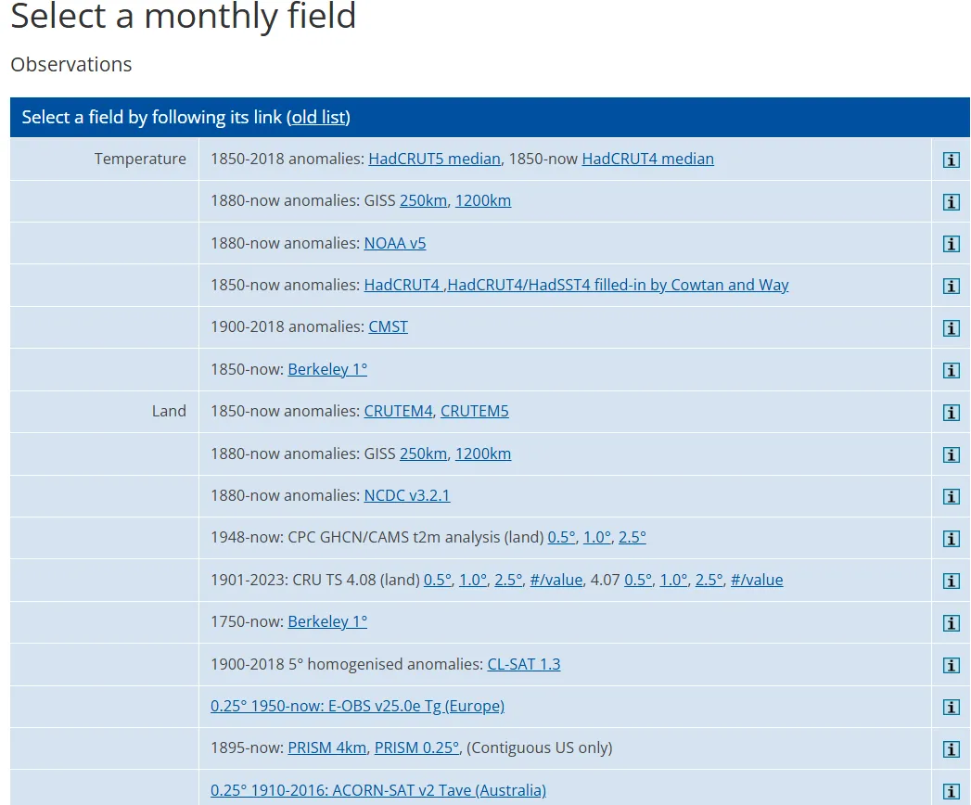Image resolution: width=971 pixels, height=805 pixels.
Task: Open CRU TS 4.07 #/value link
Action: point(757,581)
